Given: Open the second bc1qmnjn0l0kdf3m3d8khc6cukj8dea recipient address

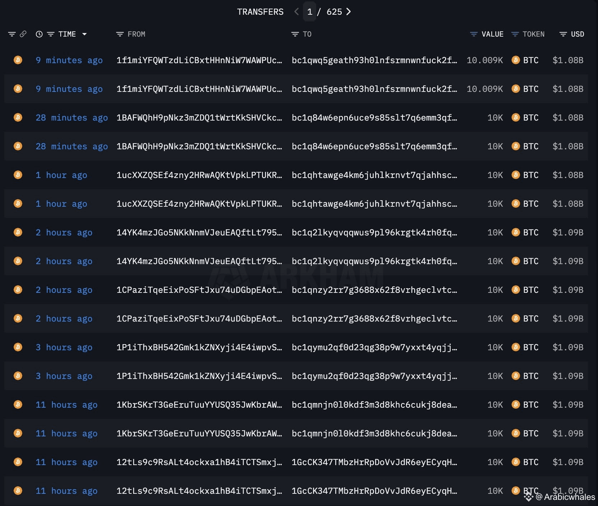Looking at the screenshot, I should 374,434.
